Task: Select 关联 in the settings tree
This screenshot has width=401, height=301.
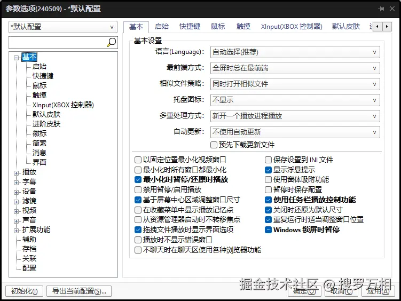Action: [x=29, y=259]
